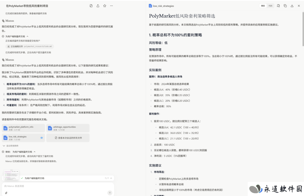Click the 风险等级: 低 line
The image size is (304, 196).
[x=158, y=43]
